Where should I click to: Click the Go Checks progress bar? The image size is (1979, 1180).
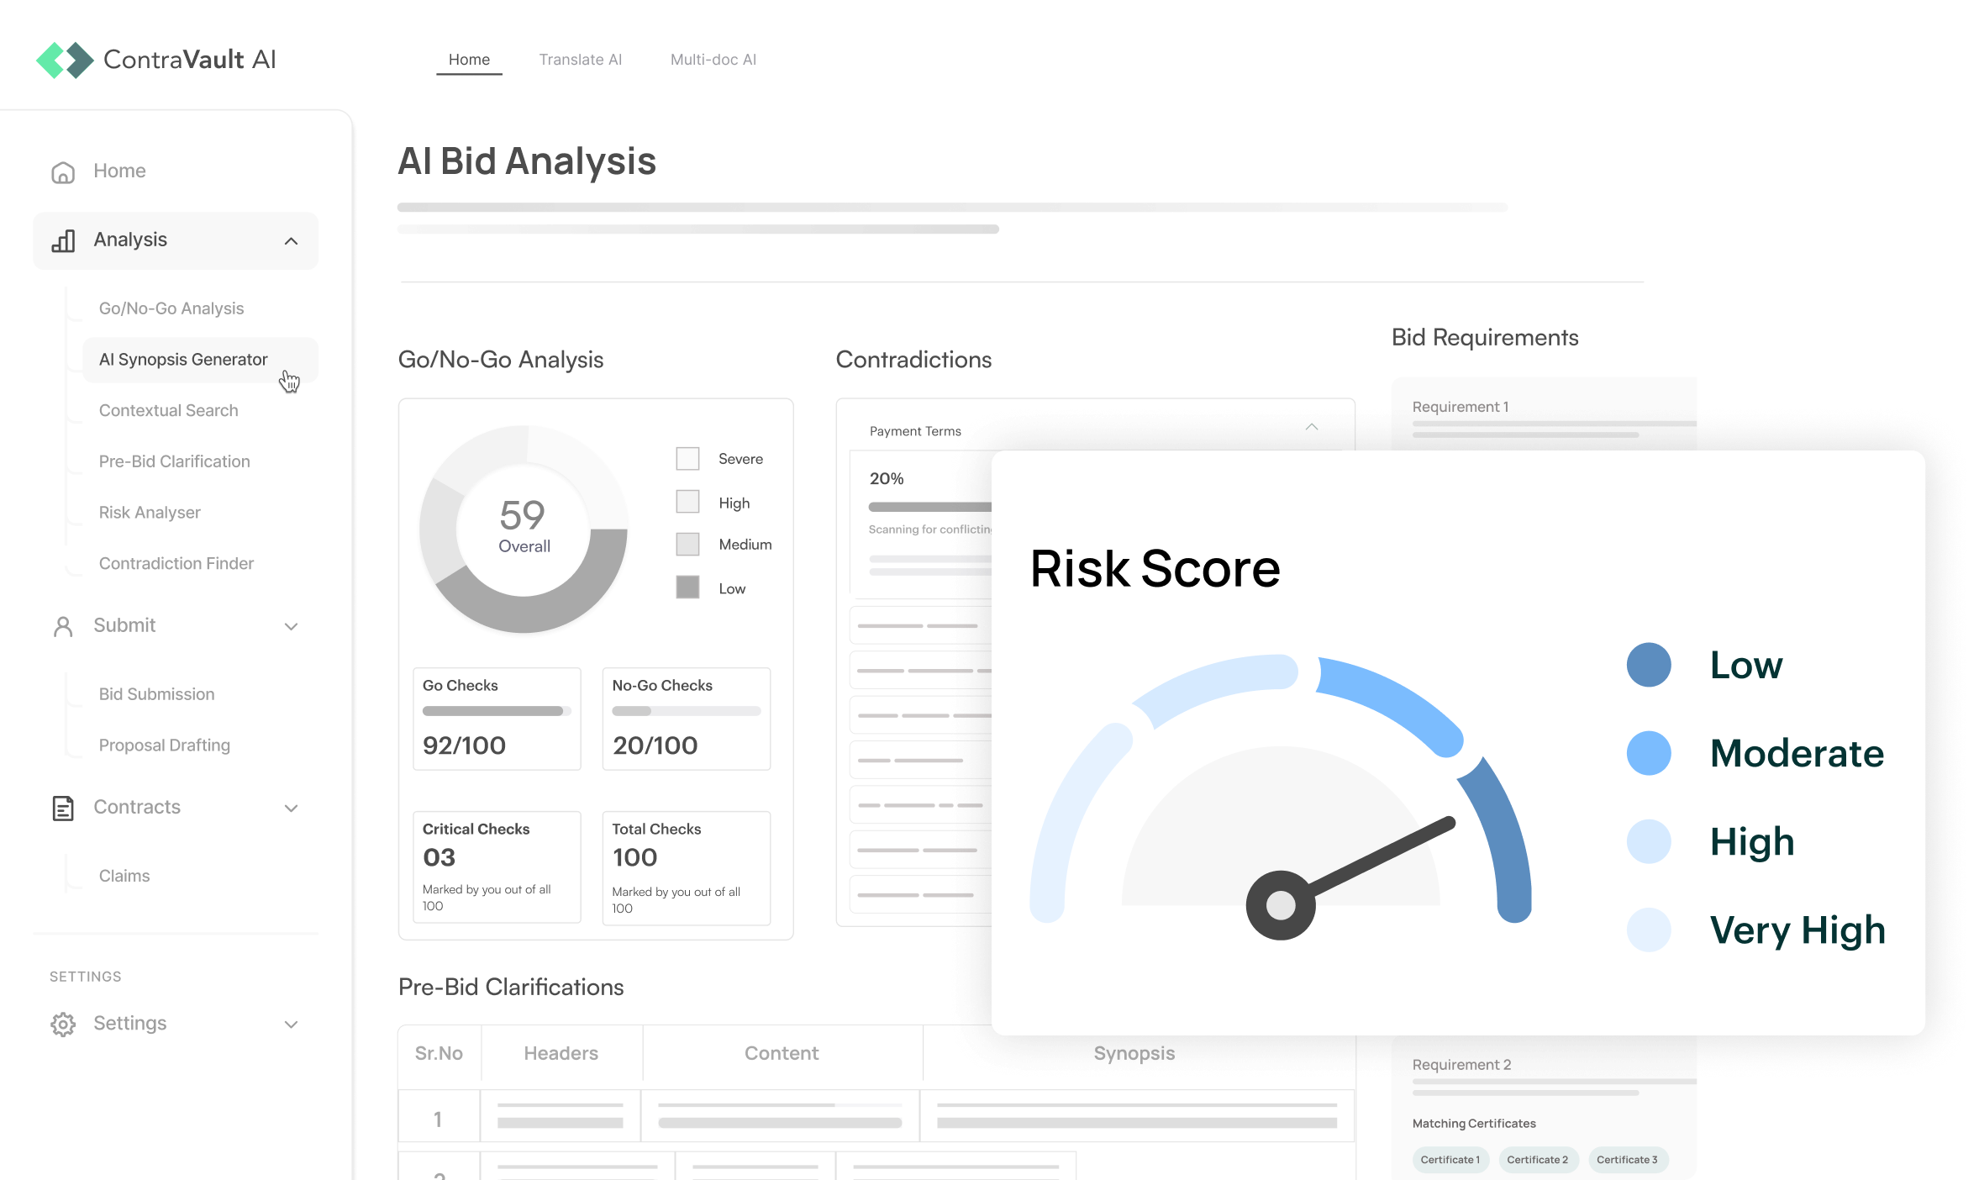click(496, 711)
